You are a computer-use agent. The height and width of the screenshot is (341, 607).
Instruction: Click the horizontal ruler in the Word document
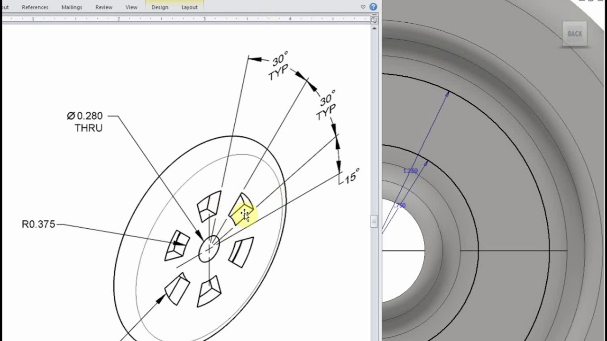click(x=186, y=19)
